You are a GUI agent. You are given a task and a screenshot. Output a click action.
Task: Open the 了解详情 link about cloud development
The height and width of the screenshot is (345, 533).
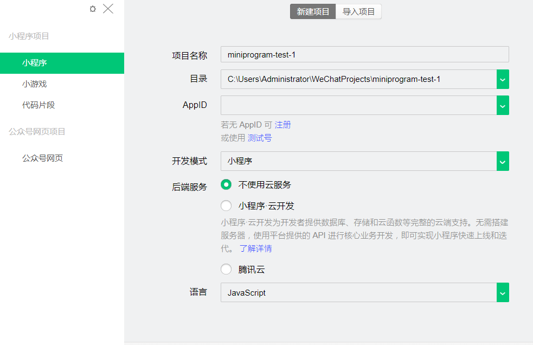256,248
